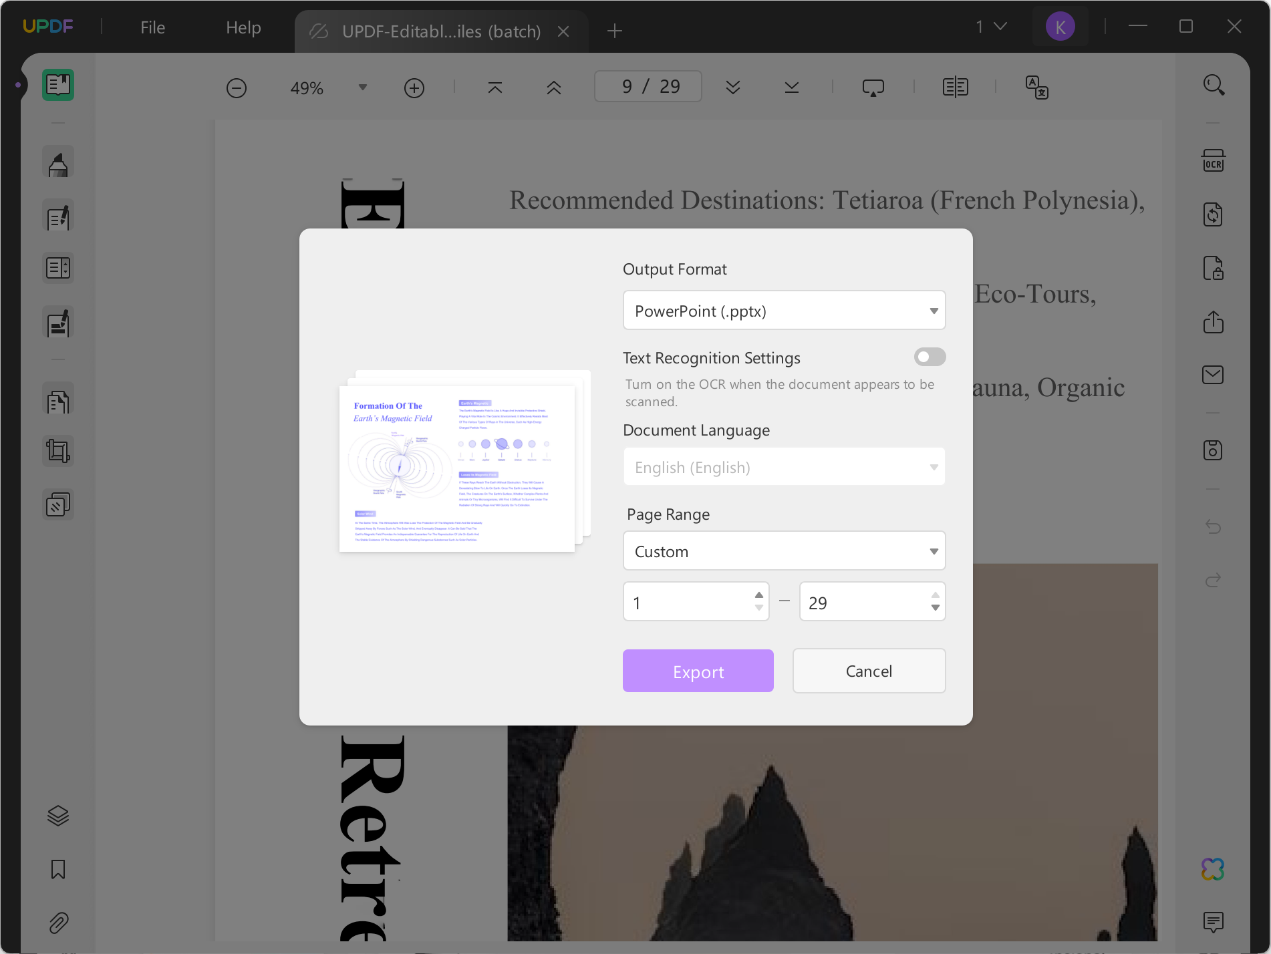Select the highlighter annotation tool
This screenshot has height=954, width=1271.
click(58, 162)
